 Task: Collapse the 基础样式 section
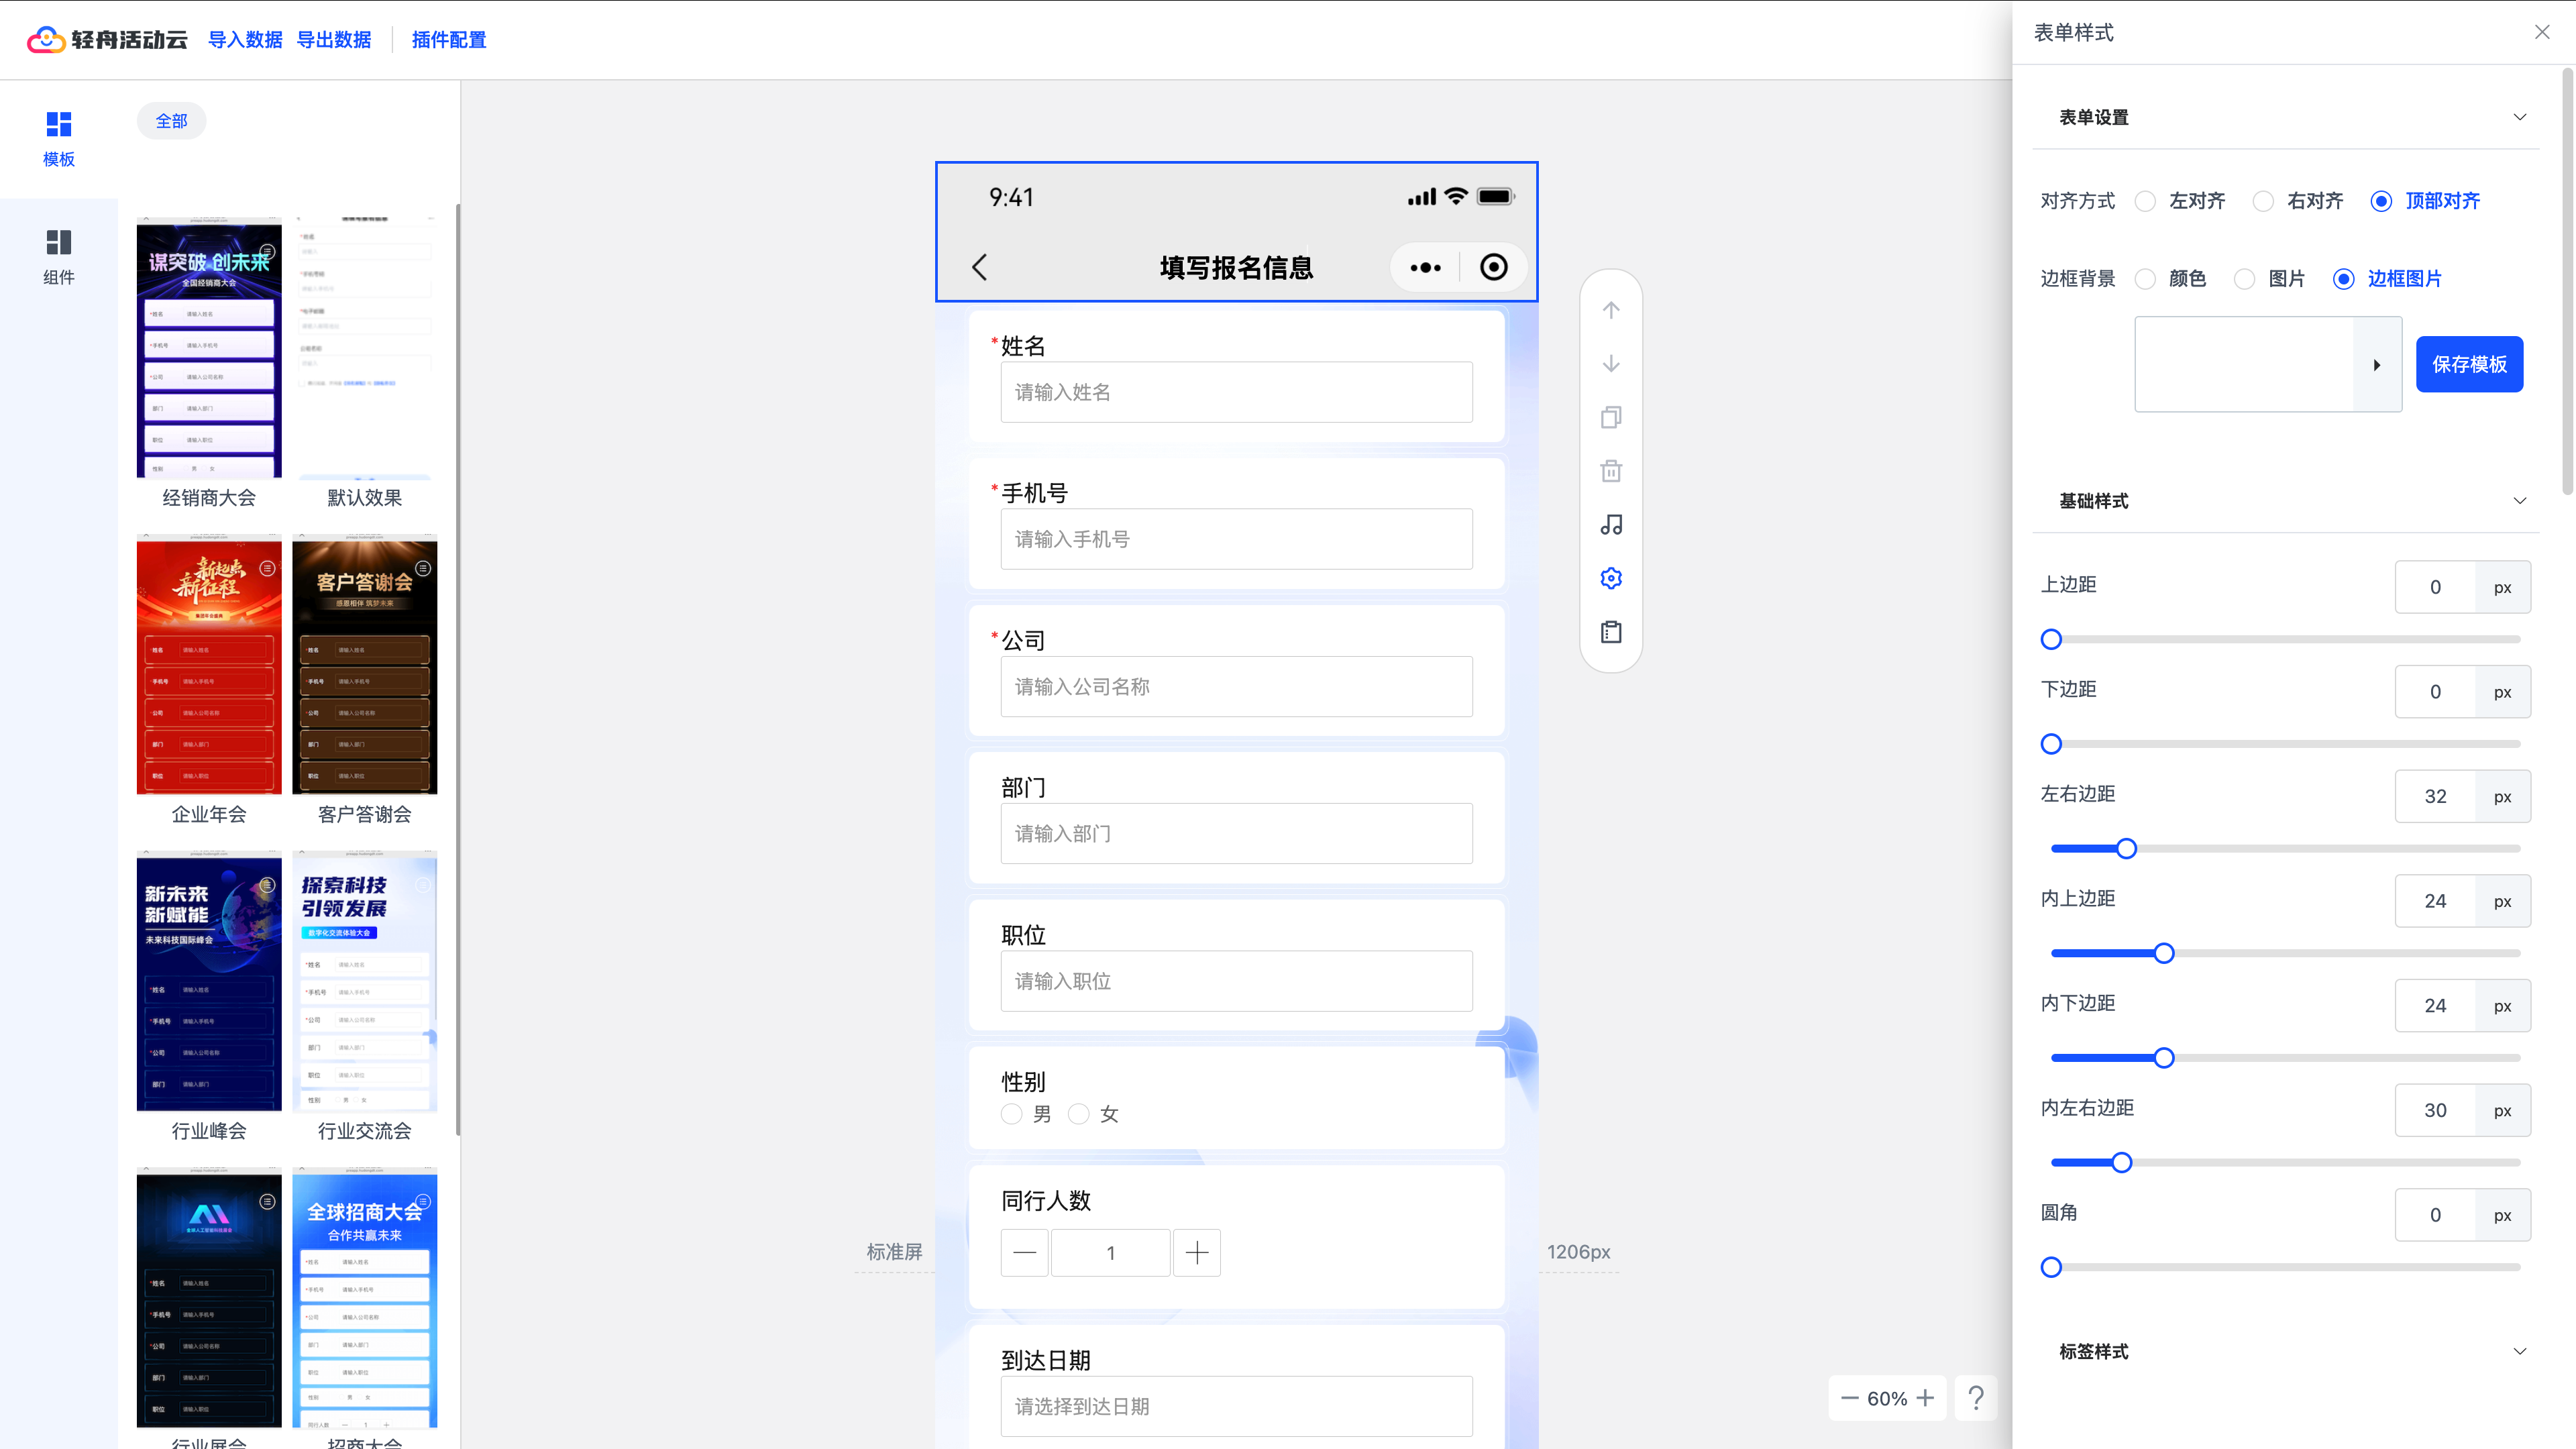click(x=2519, y=501)
